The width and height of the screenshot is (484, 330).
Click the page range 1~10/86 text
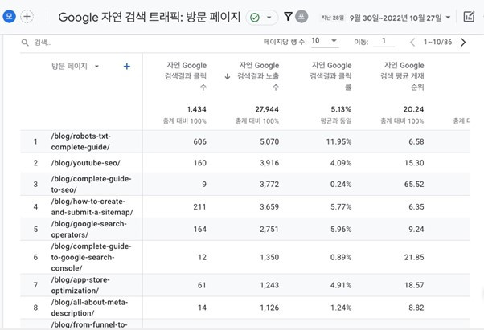437,43
